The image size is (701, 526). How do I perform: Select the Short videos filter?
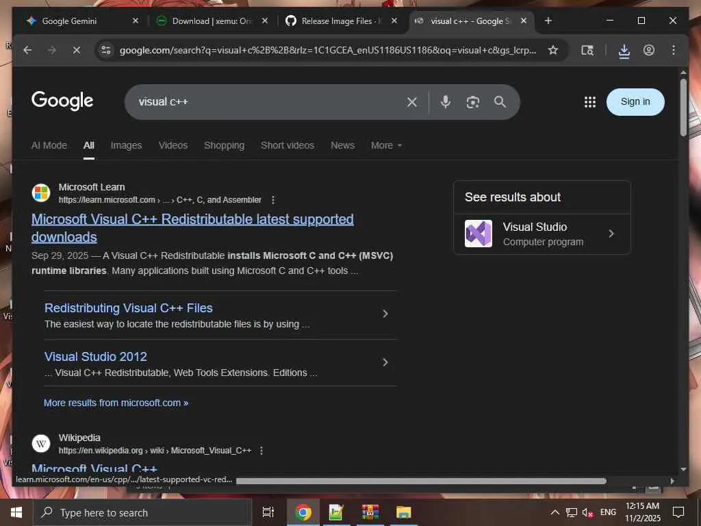288,145
